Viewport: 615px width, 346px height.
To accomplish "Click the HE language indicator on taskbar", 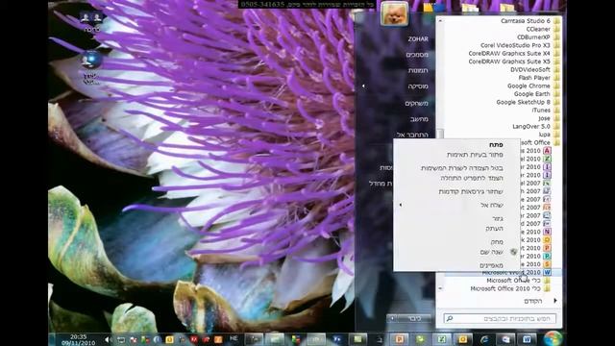I will (234, 338).
